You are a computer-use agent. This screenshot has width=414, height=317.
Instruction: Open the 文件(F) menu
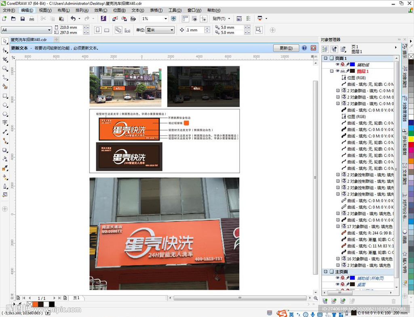pyautogui.click(x=9, y=10)
